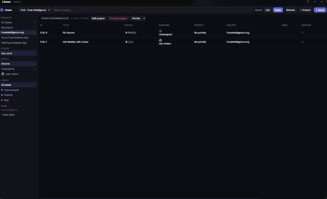327x199 pixels.
Task: Open issue Get familiar with Linear
Action: [75, 42]
